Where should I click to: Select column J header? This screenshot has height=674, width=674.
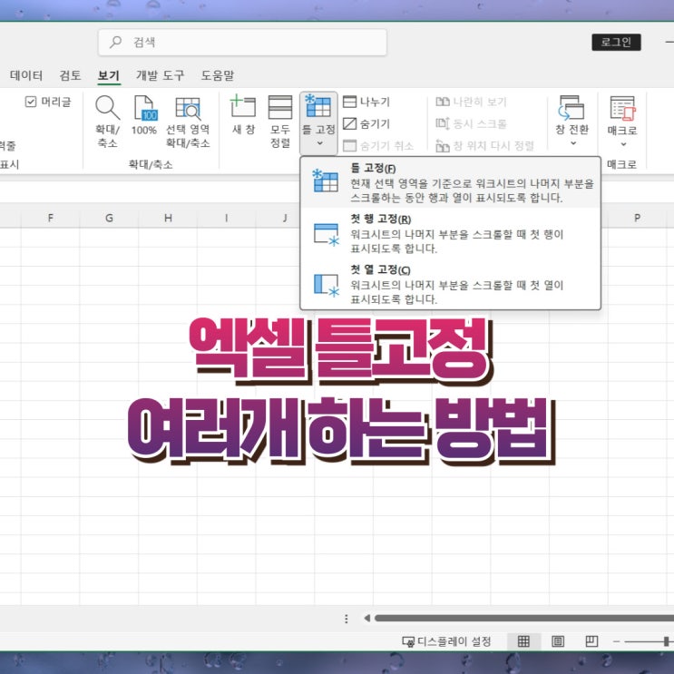point(285,218)
